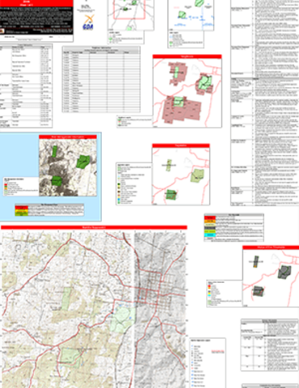The width and height of the screenshot is (299, 388).
Task: Click the legend box beside the vegetation map
Action: click(134, 183)
